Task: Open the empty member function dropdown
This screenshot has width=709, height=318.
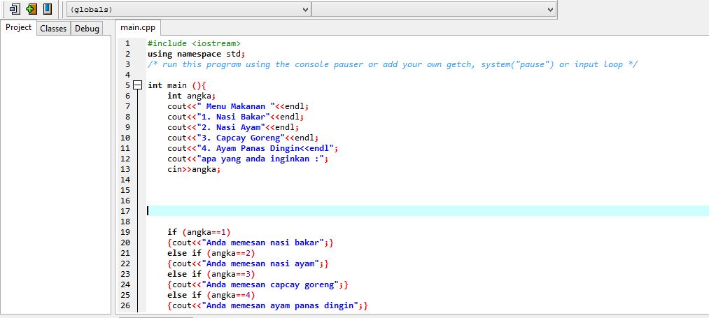Action: point(434,9)
